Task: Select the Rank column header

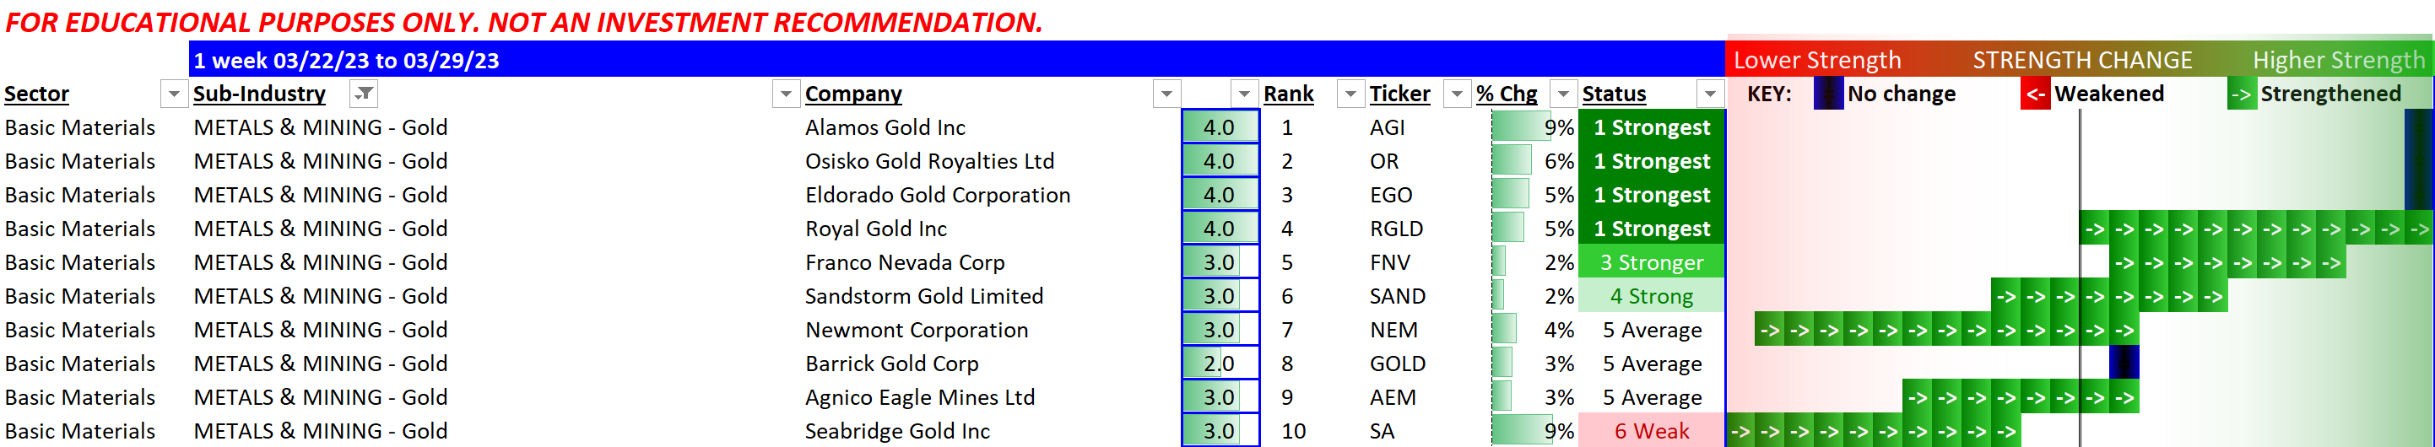Action: point(1288,94)
